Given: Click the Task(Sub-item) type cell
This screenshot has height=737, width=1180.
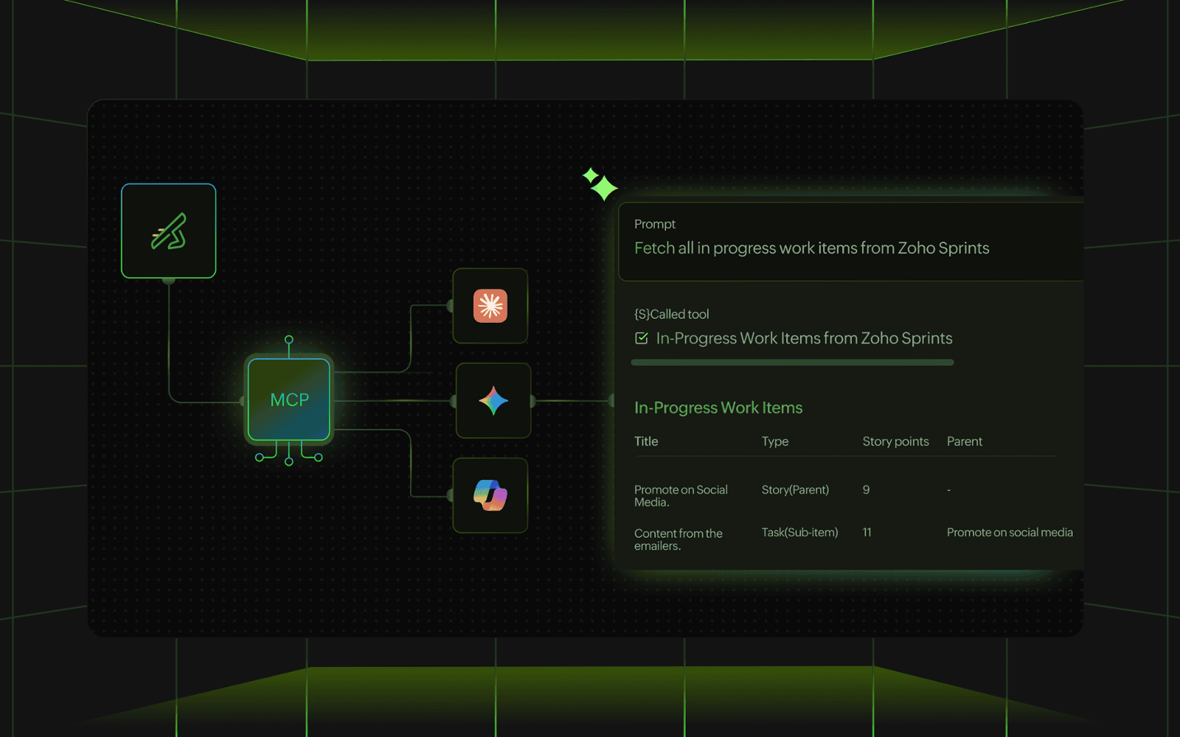Looking at the screenshot, I should pyautogui.click(x=799, y=532).
